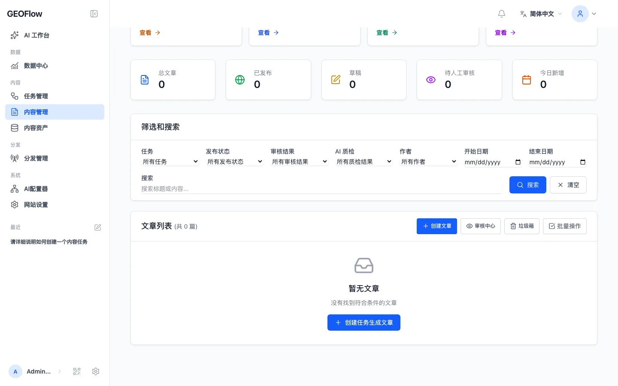This screenshot has height=386, width=618.
Task: Expand the Admin account chevron
Action: point(60,371)
